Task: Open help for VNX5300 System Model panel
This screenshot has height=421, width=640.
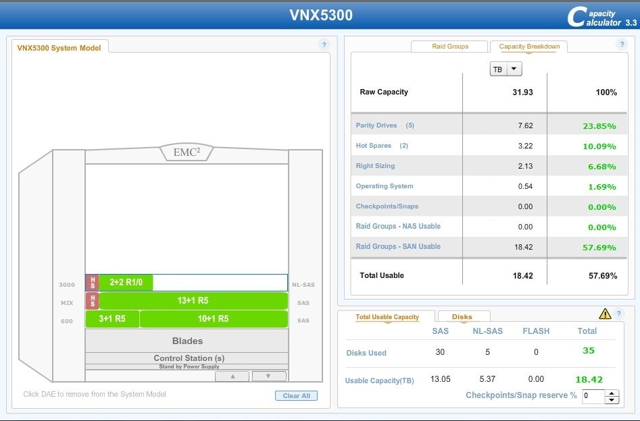Action: (324, 45)
